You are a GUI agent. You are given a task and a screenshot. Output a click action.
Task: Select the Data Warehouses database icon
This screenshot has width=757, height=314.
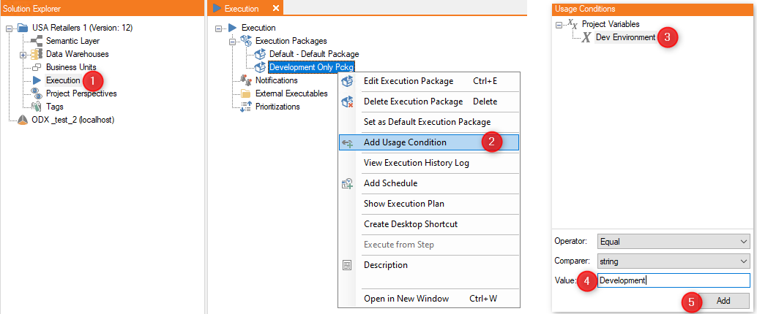pos(36,54)
